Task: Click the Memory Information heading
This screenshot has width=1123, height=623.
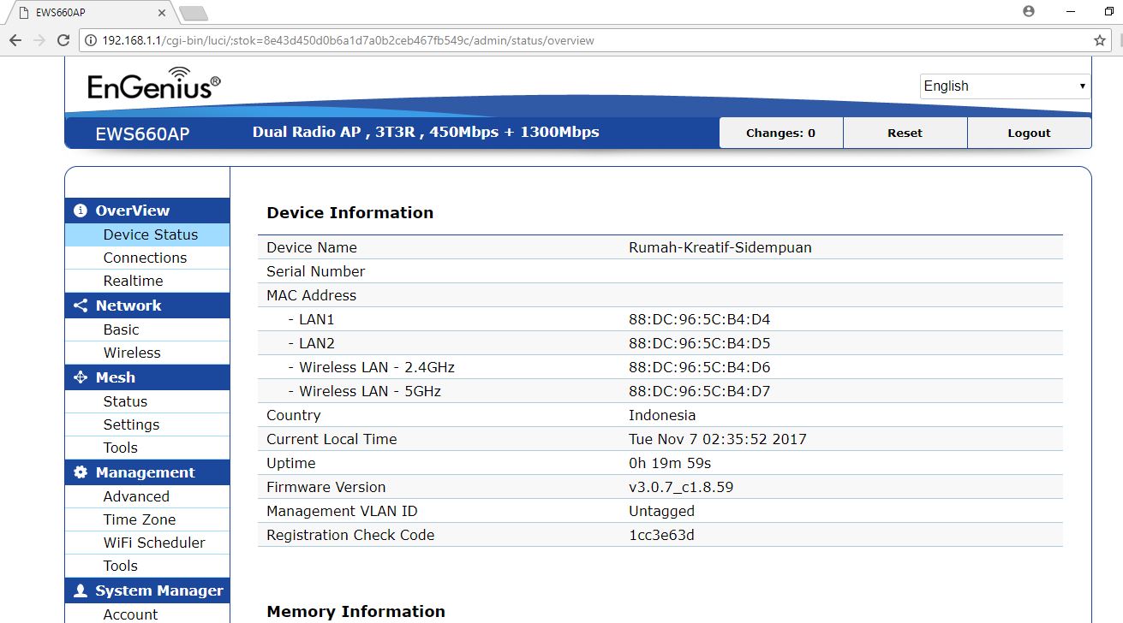Action: (x=355, y=611)
